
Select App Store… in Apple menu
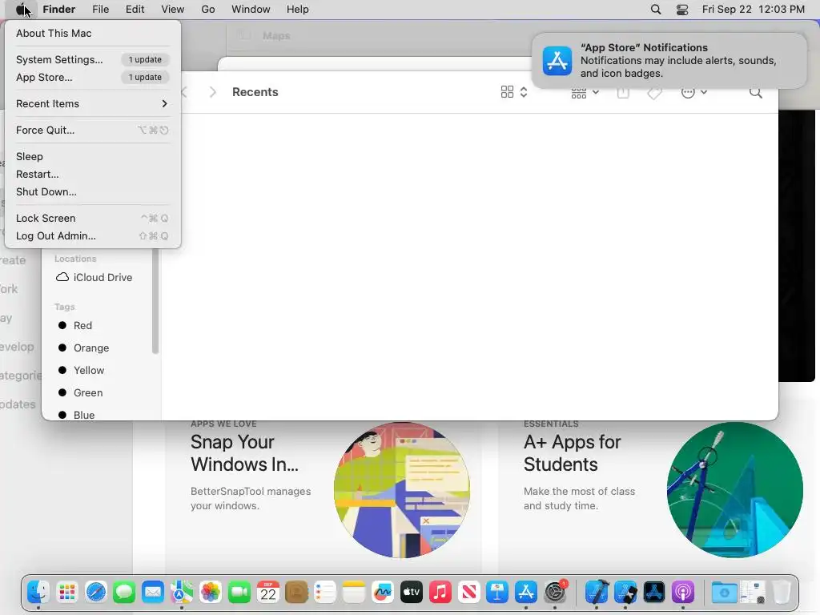point(93,78)
